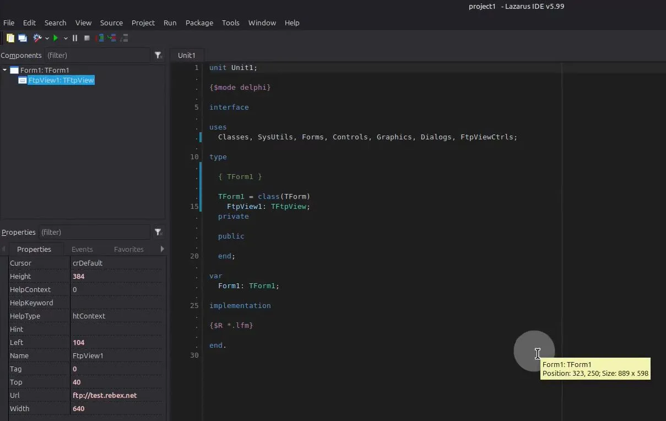The image size is (666, 421).
Task: Open the Tools menu
Action: 231,23
